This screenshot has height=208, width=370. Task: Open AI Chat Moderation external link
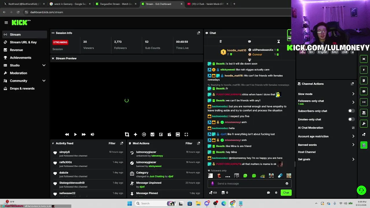pyautogui.click(x=353, y=128)
